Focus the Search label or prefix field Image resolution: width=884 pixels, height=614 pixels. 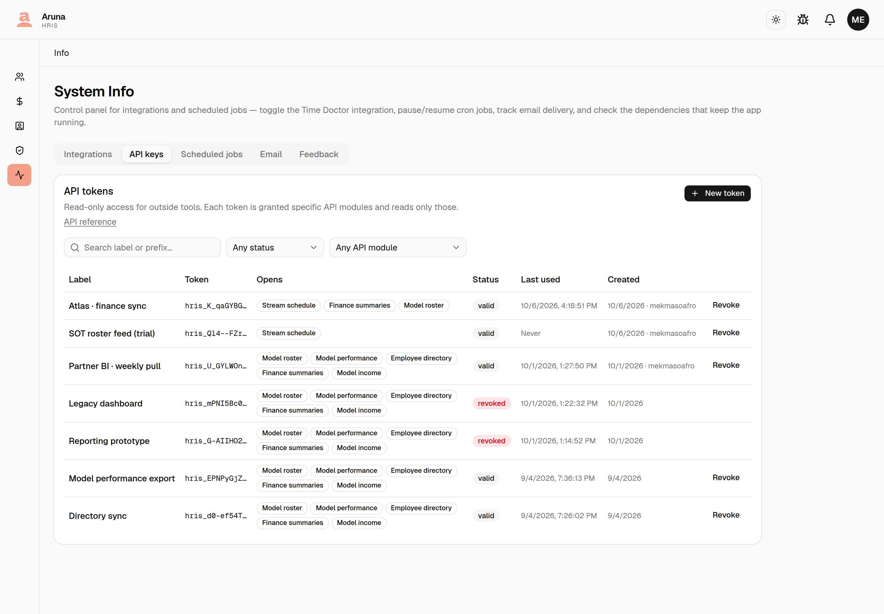pos(142,247)
